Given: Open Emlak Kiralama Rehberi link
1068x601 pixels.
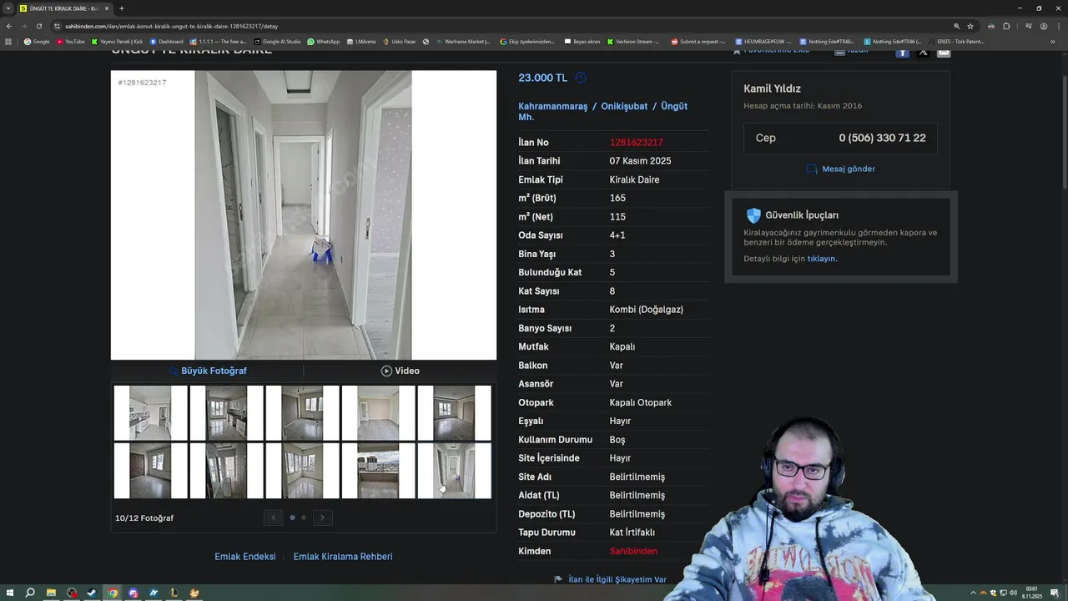Looking at the screenshot, I should (343, 557).
